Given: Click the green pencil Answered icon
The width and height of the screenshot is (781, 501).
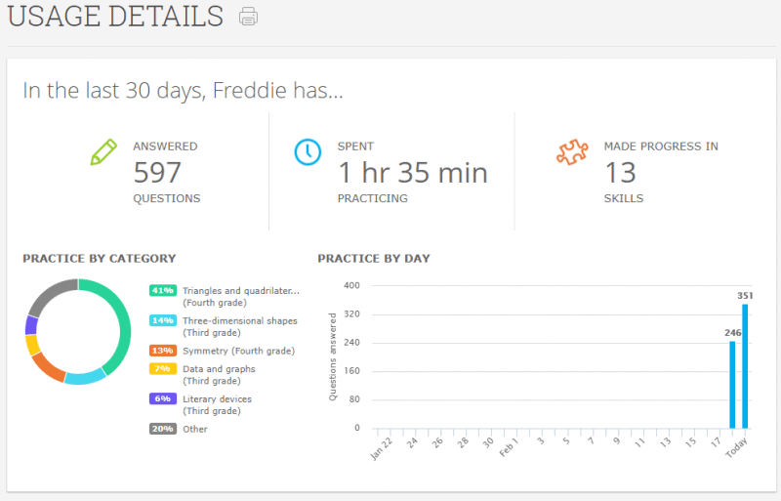Looking at the screenshot, I should click(103, 152).
